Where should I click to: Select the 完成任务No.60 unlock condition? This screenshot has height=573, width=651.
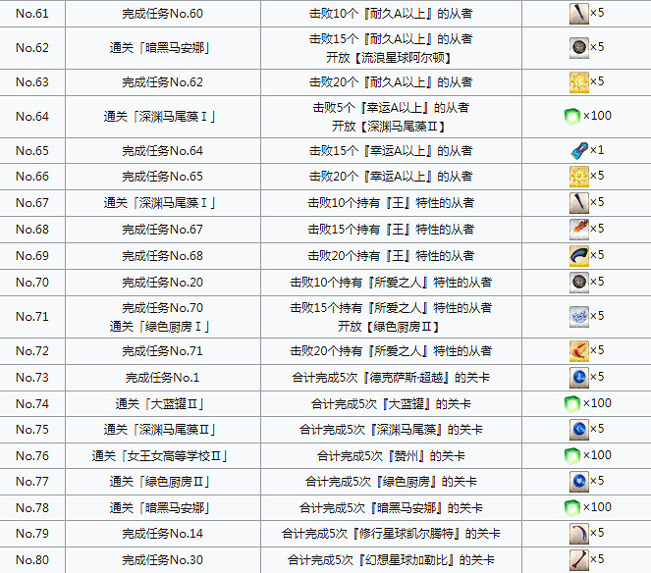162,14
